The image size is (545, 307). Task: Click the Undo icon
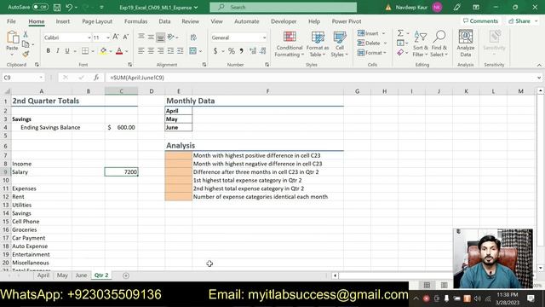pyautogui.click(x=69, y=8)
